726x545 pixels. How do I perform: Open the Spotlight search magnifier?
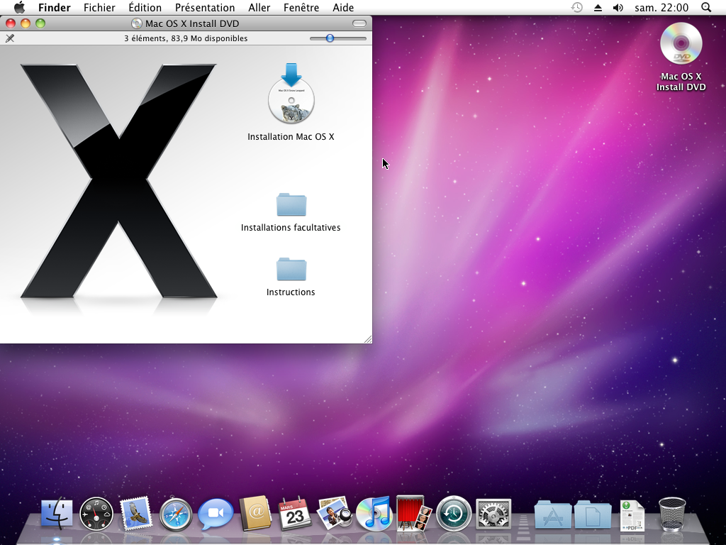click(x=705, y=8)
